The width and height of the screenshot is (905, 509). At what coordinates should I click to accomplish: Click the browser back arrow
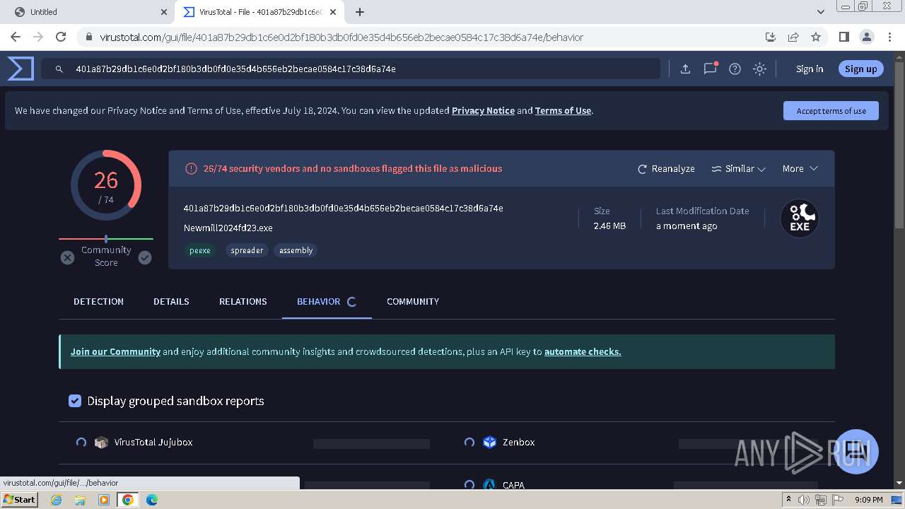16,37
